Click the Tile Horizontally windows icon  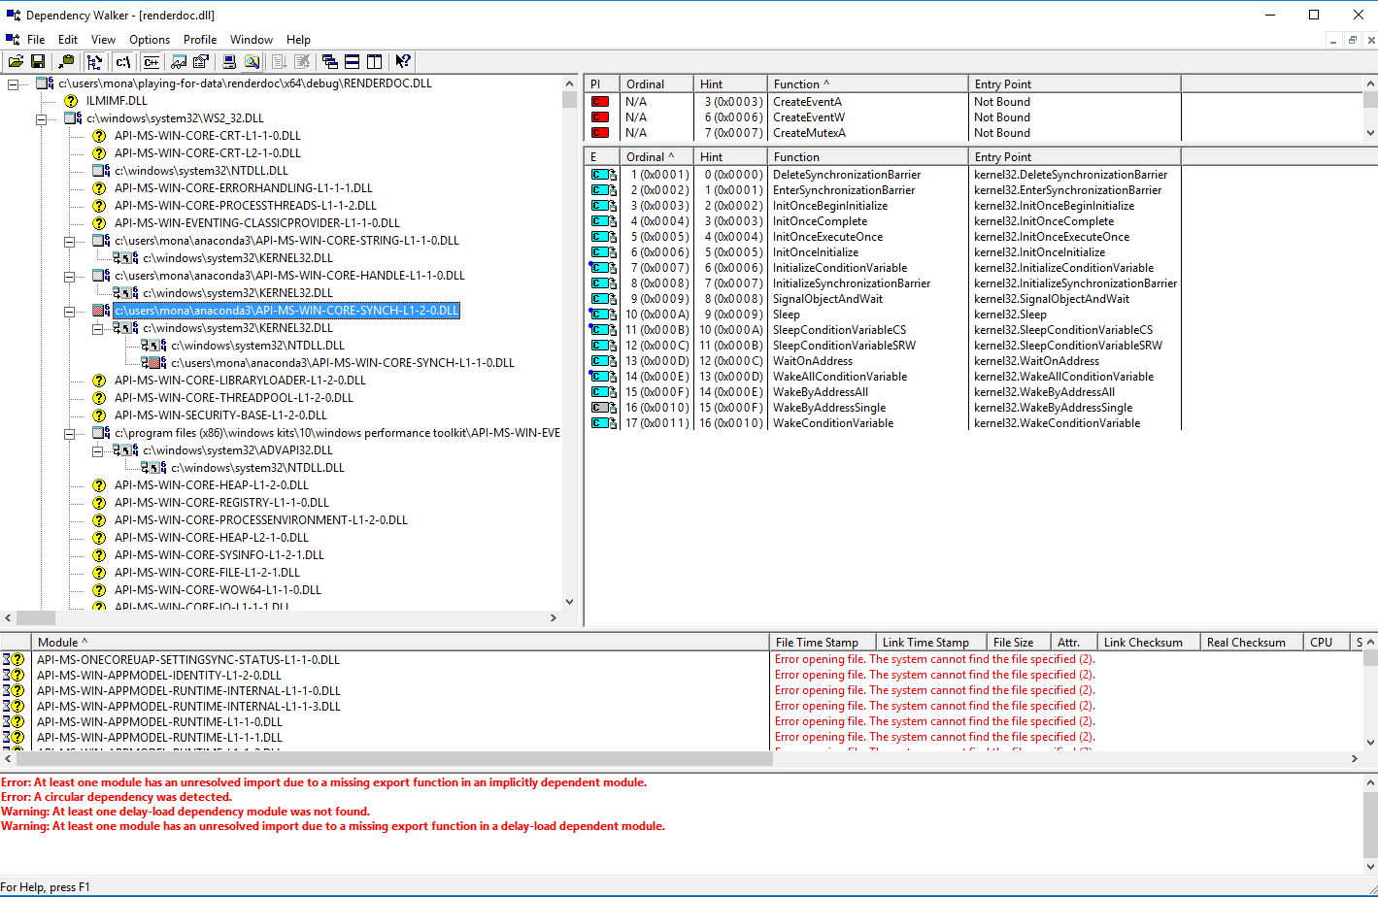352,62
